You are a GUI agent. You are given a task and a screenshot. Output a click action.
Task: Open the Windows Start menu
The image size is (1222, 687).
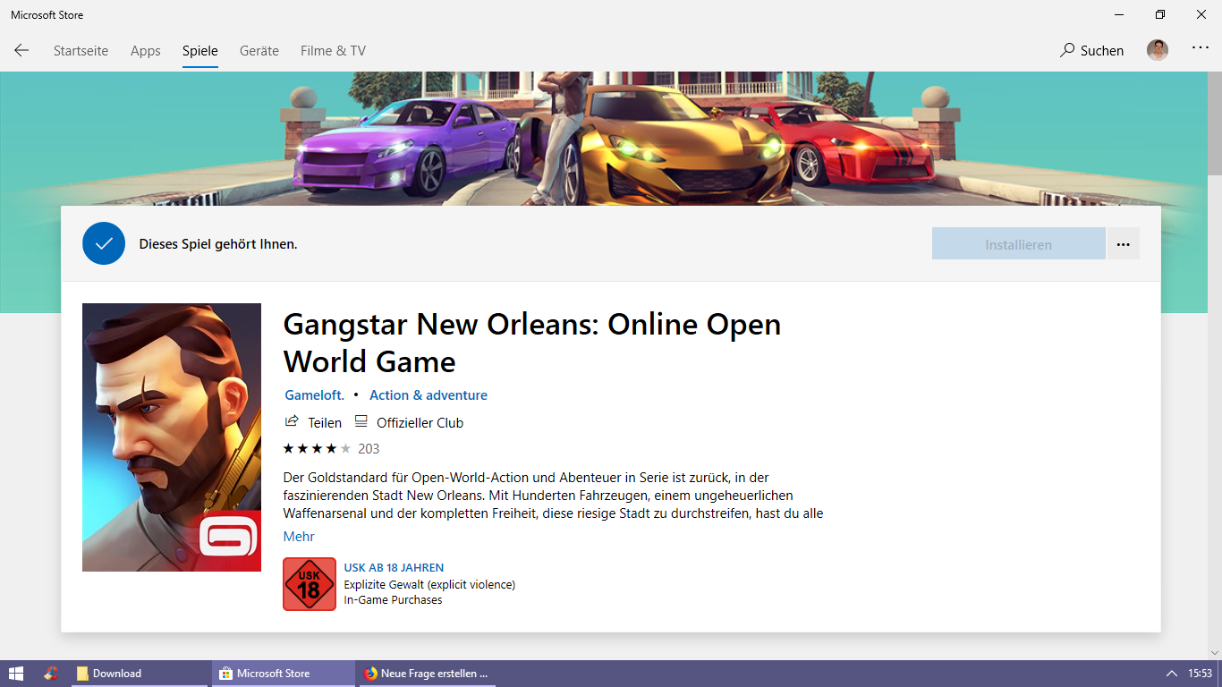click(16, 674)
